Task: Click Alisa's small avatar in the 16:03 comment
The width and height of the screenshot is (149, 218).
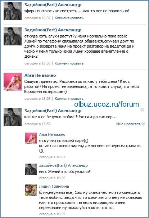Action: click(31, 138)
